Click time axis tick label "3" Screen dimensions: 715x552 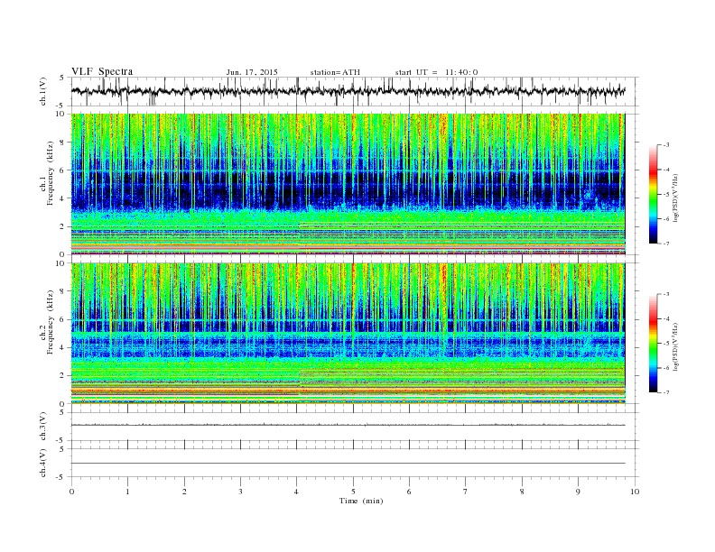pos(240,492)
